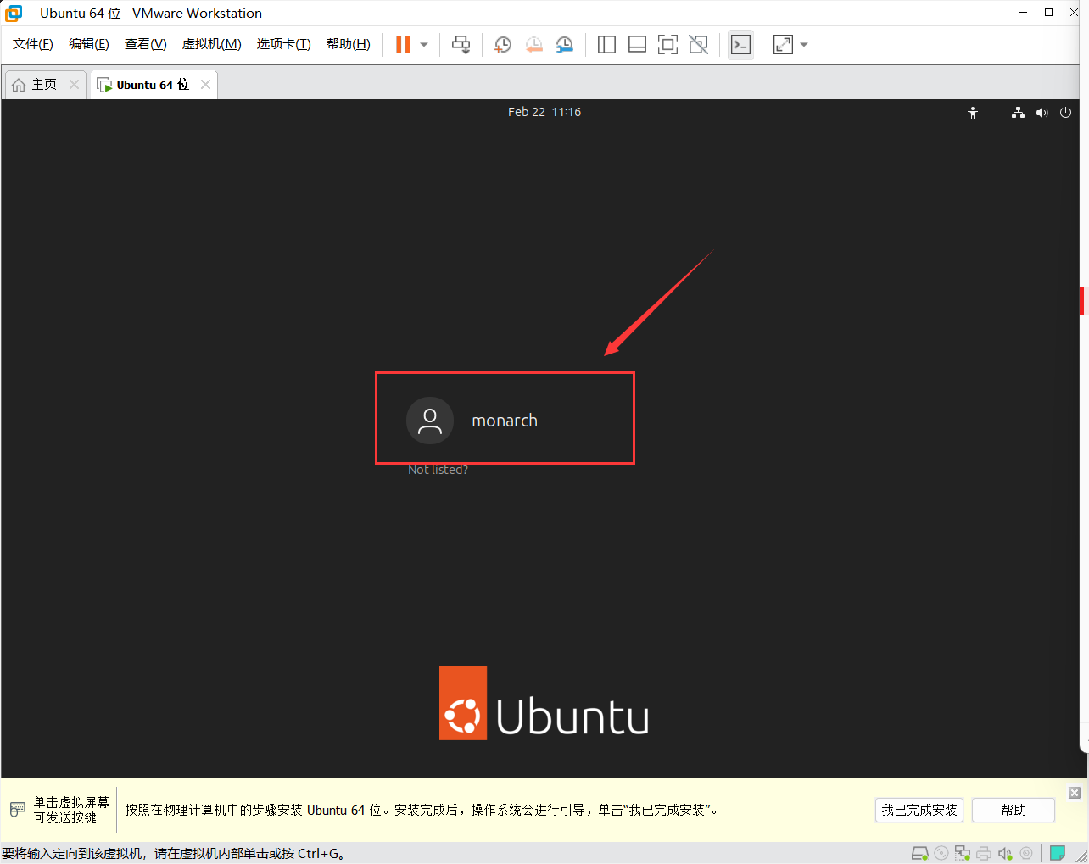The height and width of the screenshot is (864, 1089).
Task: Show or hide the library panel
Action: [x=606, y=44]
